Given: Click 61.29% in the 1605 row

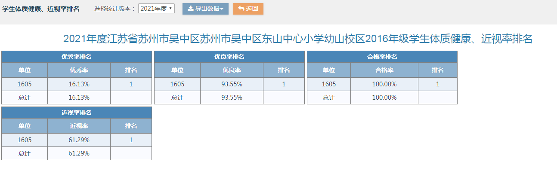Looking at the screenshot, I should click(79, 140).
